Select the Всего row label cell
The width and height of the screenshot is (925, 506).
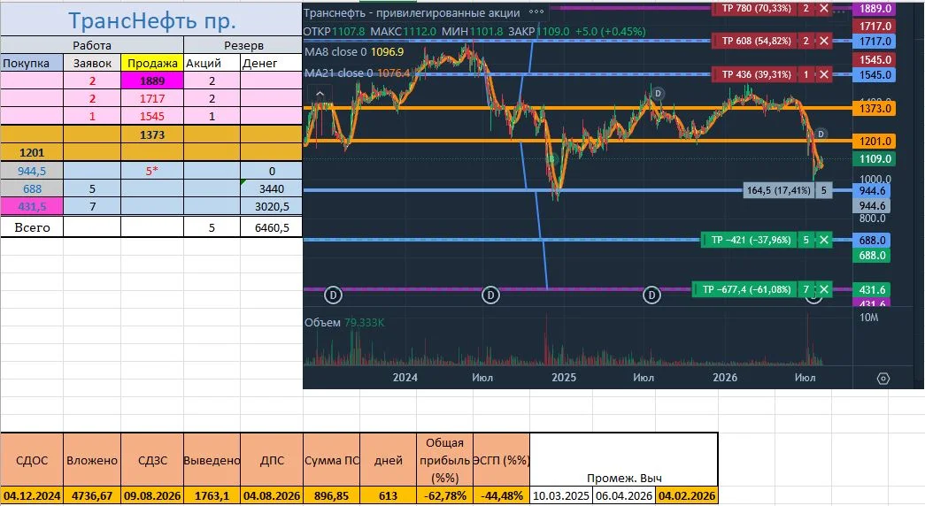tap(32, 227)
